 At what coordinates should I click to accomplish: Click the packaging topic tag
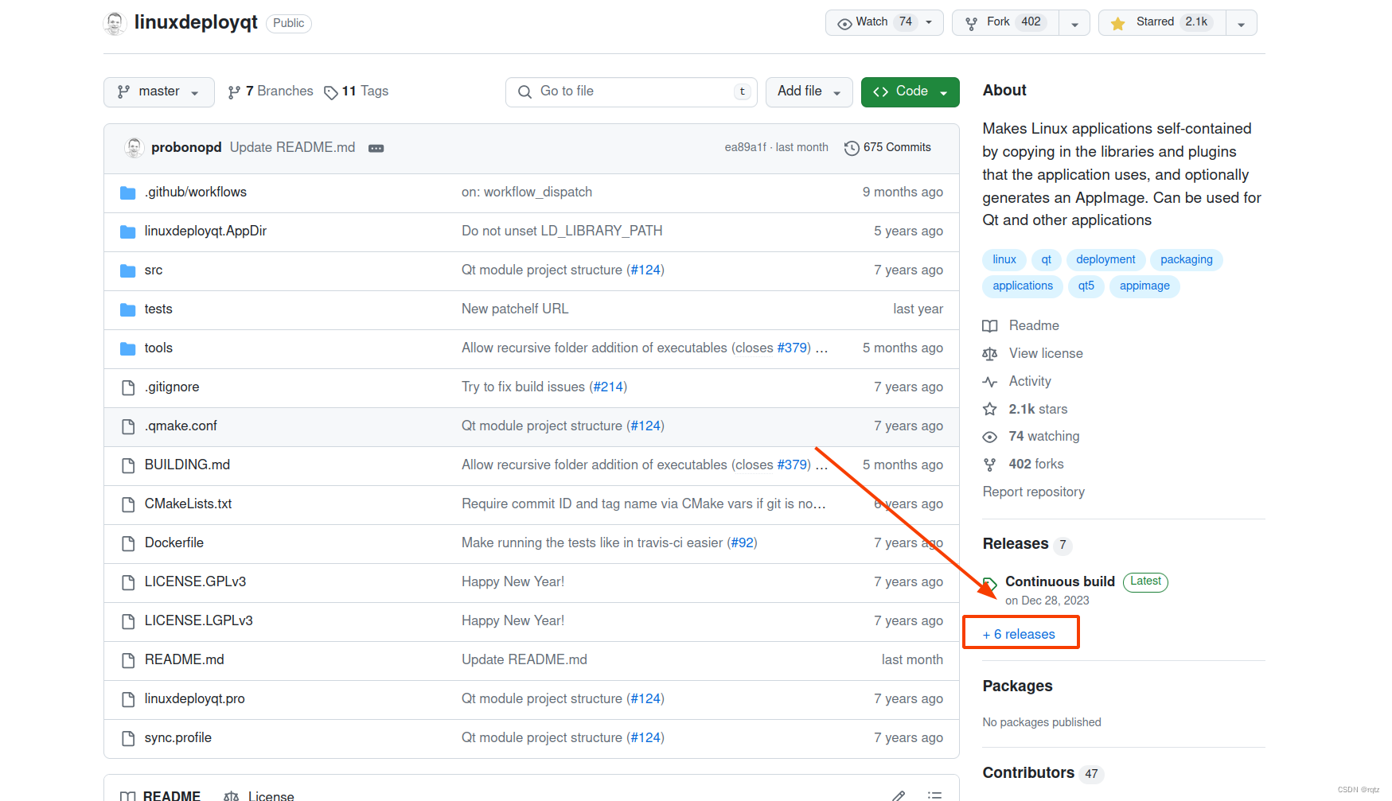pyautogui.click(x=1187, y=259)
